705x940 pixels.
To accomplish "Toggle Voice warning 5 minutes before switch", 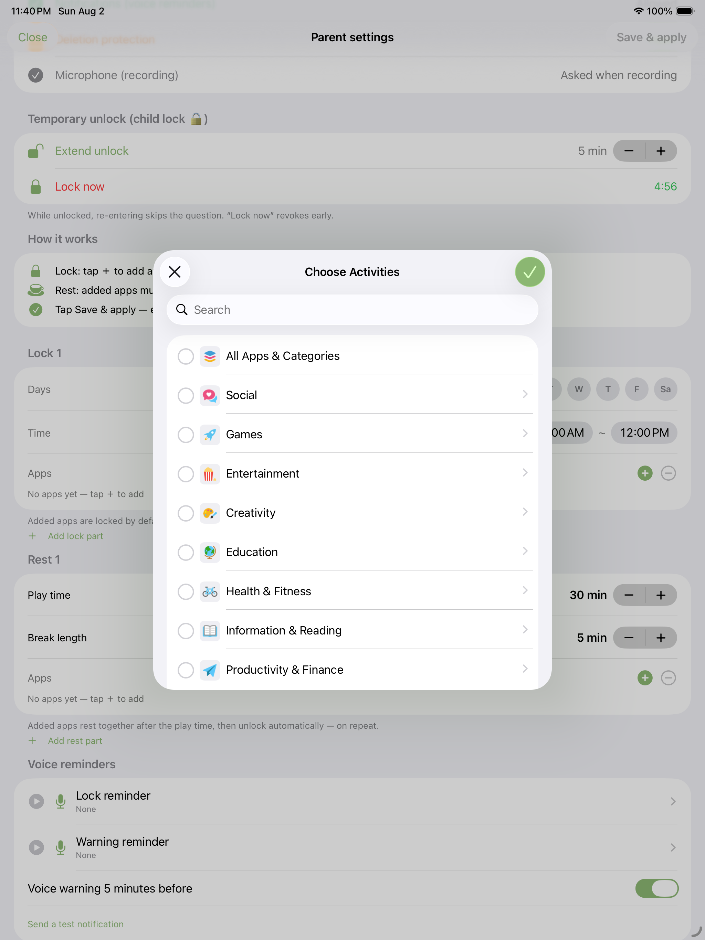I will point(657,889).
